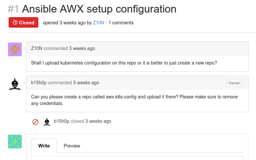This screenshot has width=256, height=160.
Task: Click the green teal avatar by editor
Action: [x=15, y=142]
